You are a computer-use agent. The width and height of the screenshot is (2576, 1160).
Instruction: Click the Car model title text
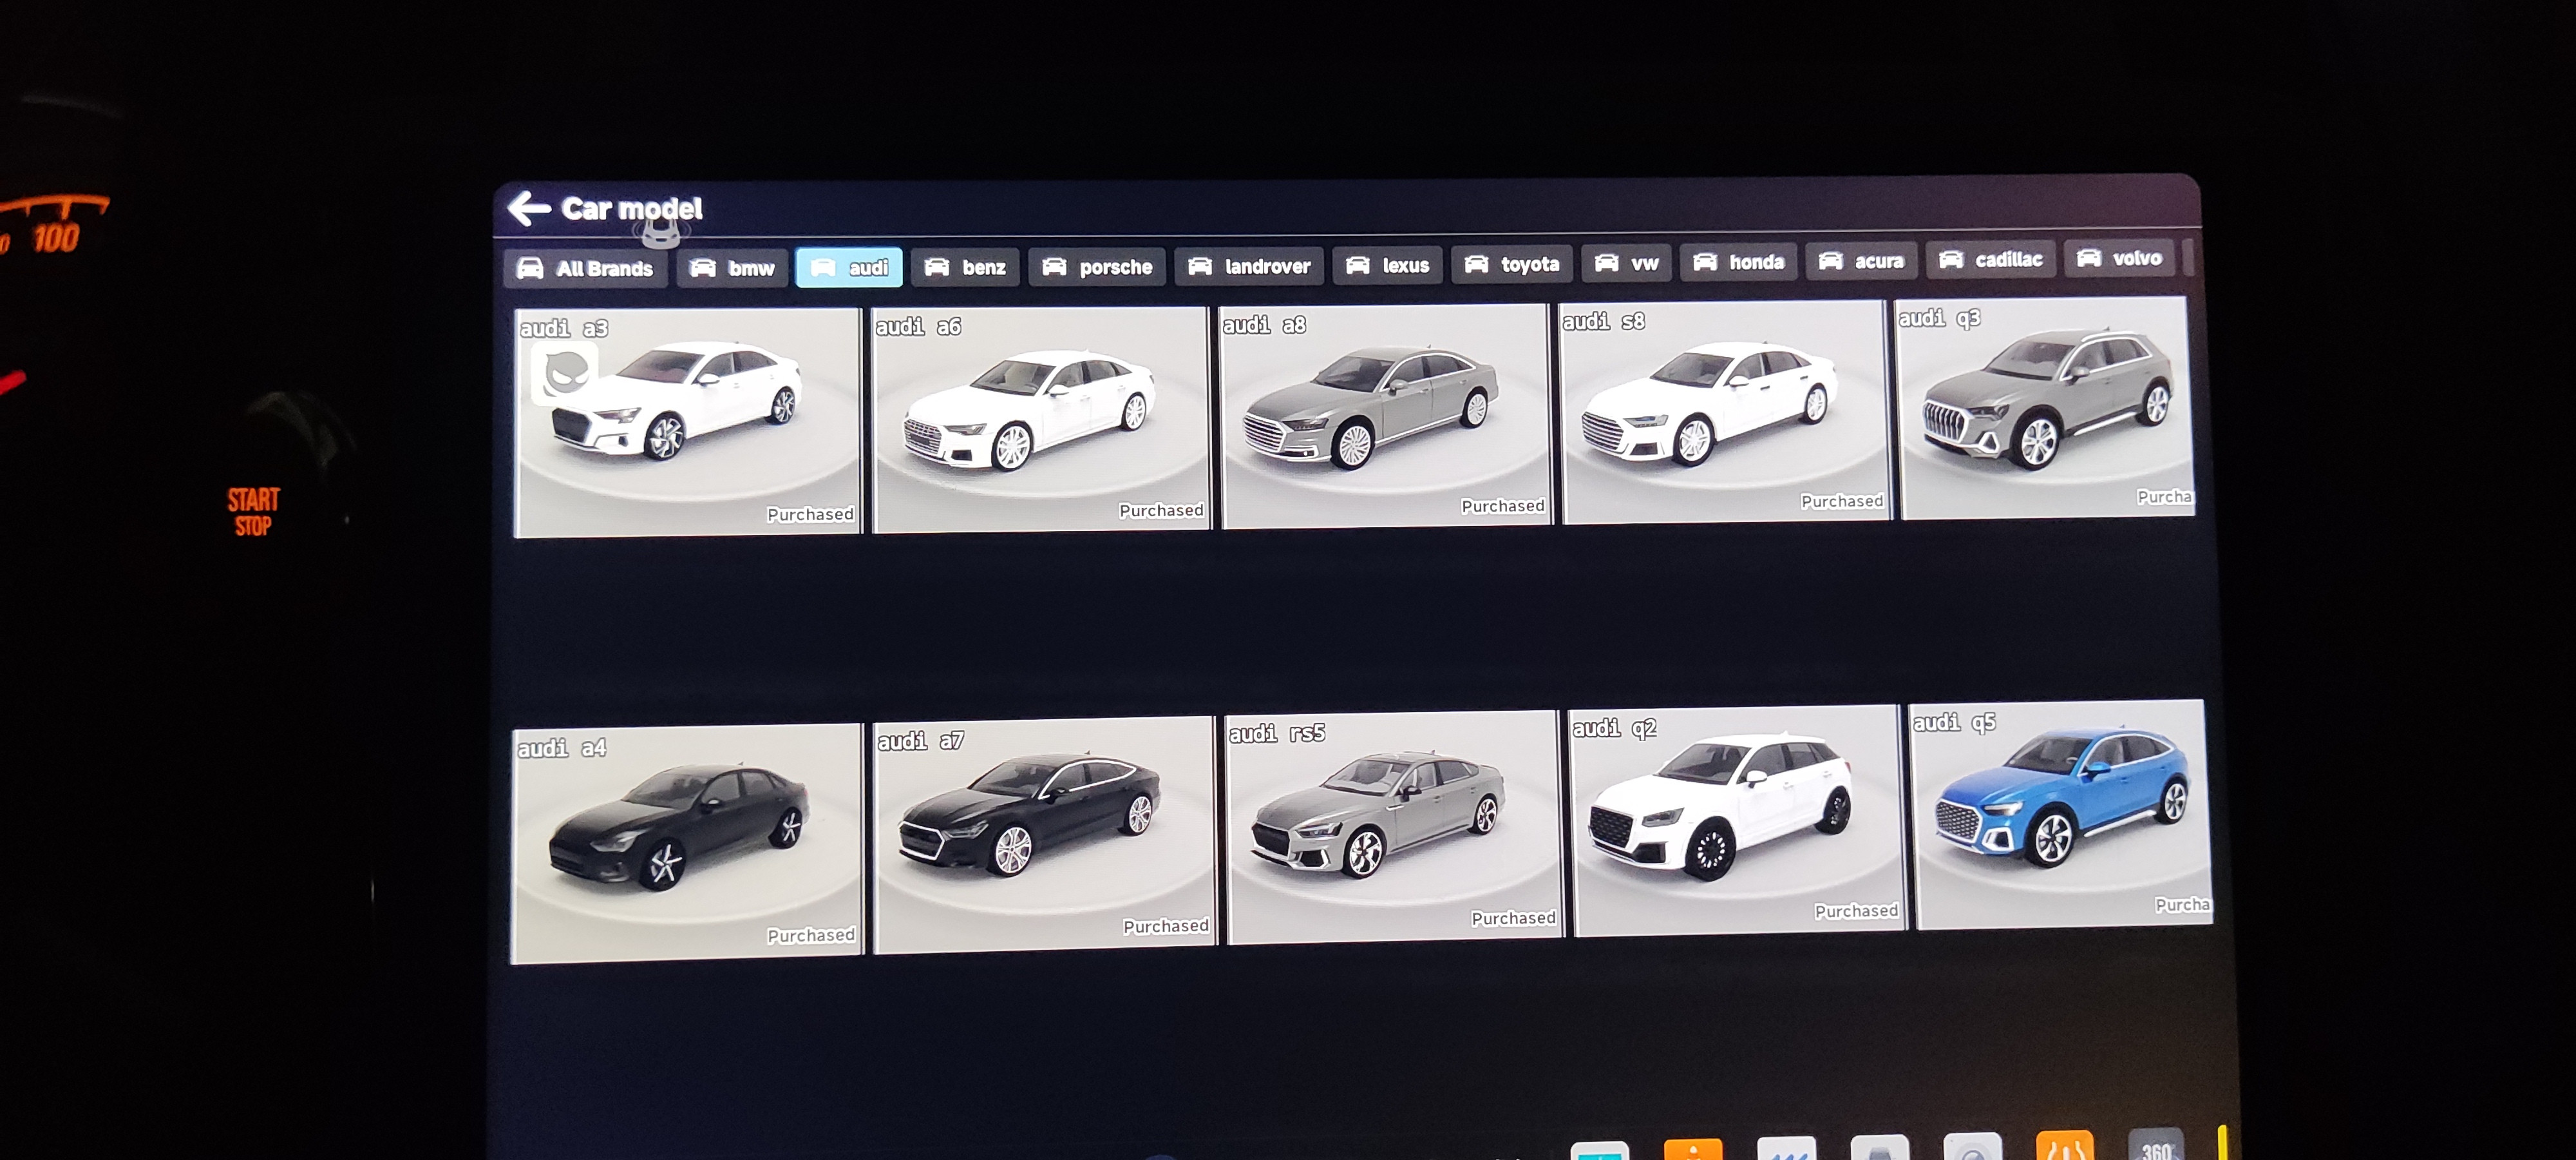632,208
